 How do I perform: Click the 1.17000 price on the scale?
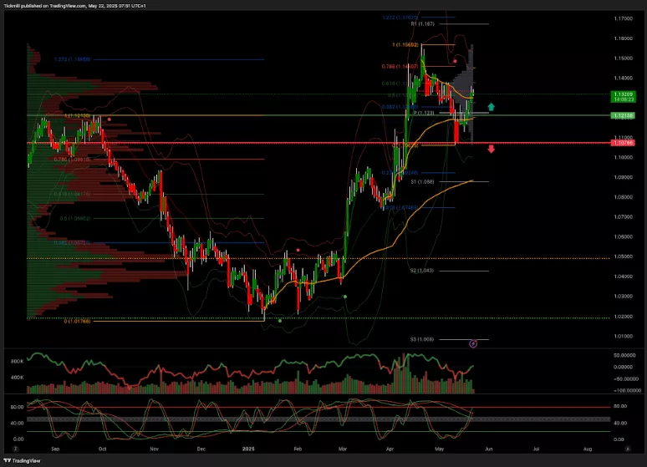(x=622, y=18)
